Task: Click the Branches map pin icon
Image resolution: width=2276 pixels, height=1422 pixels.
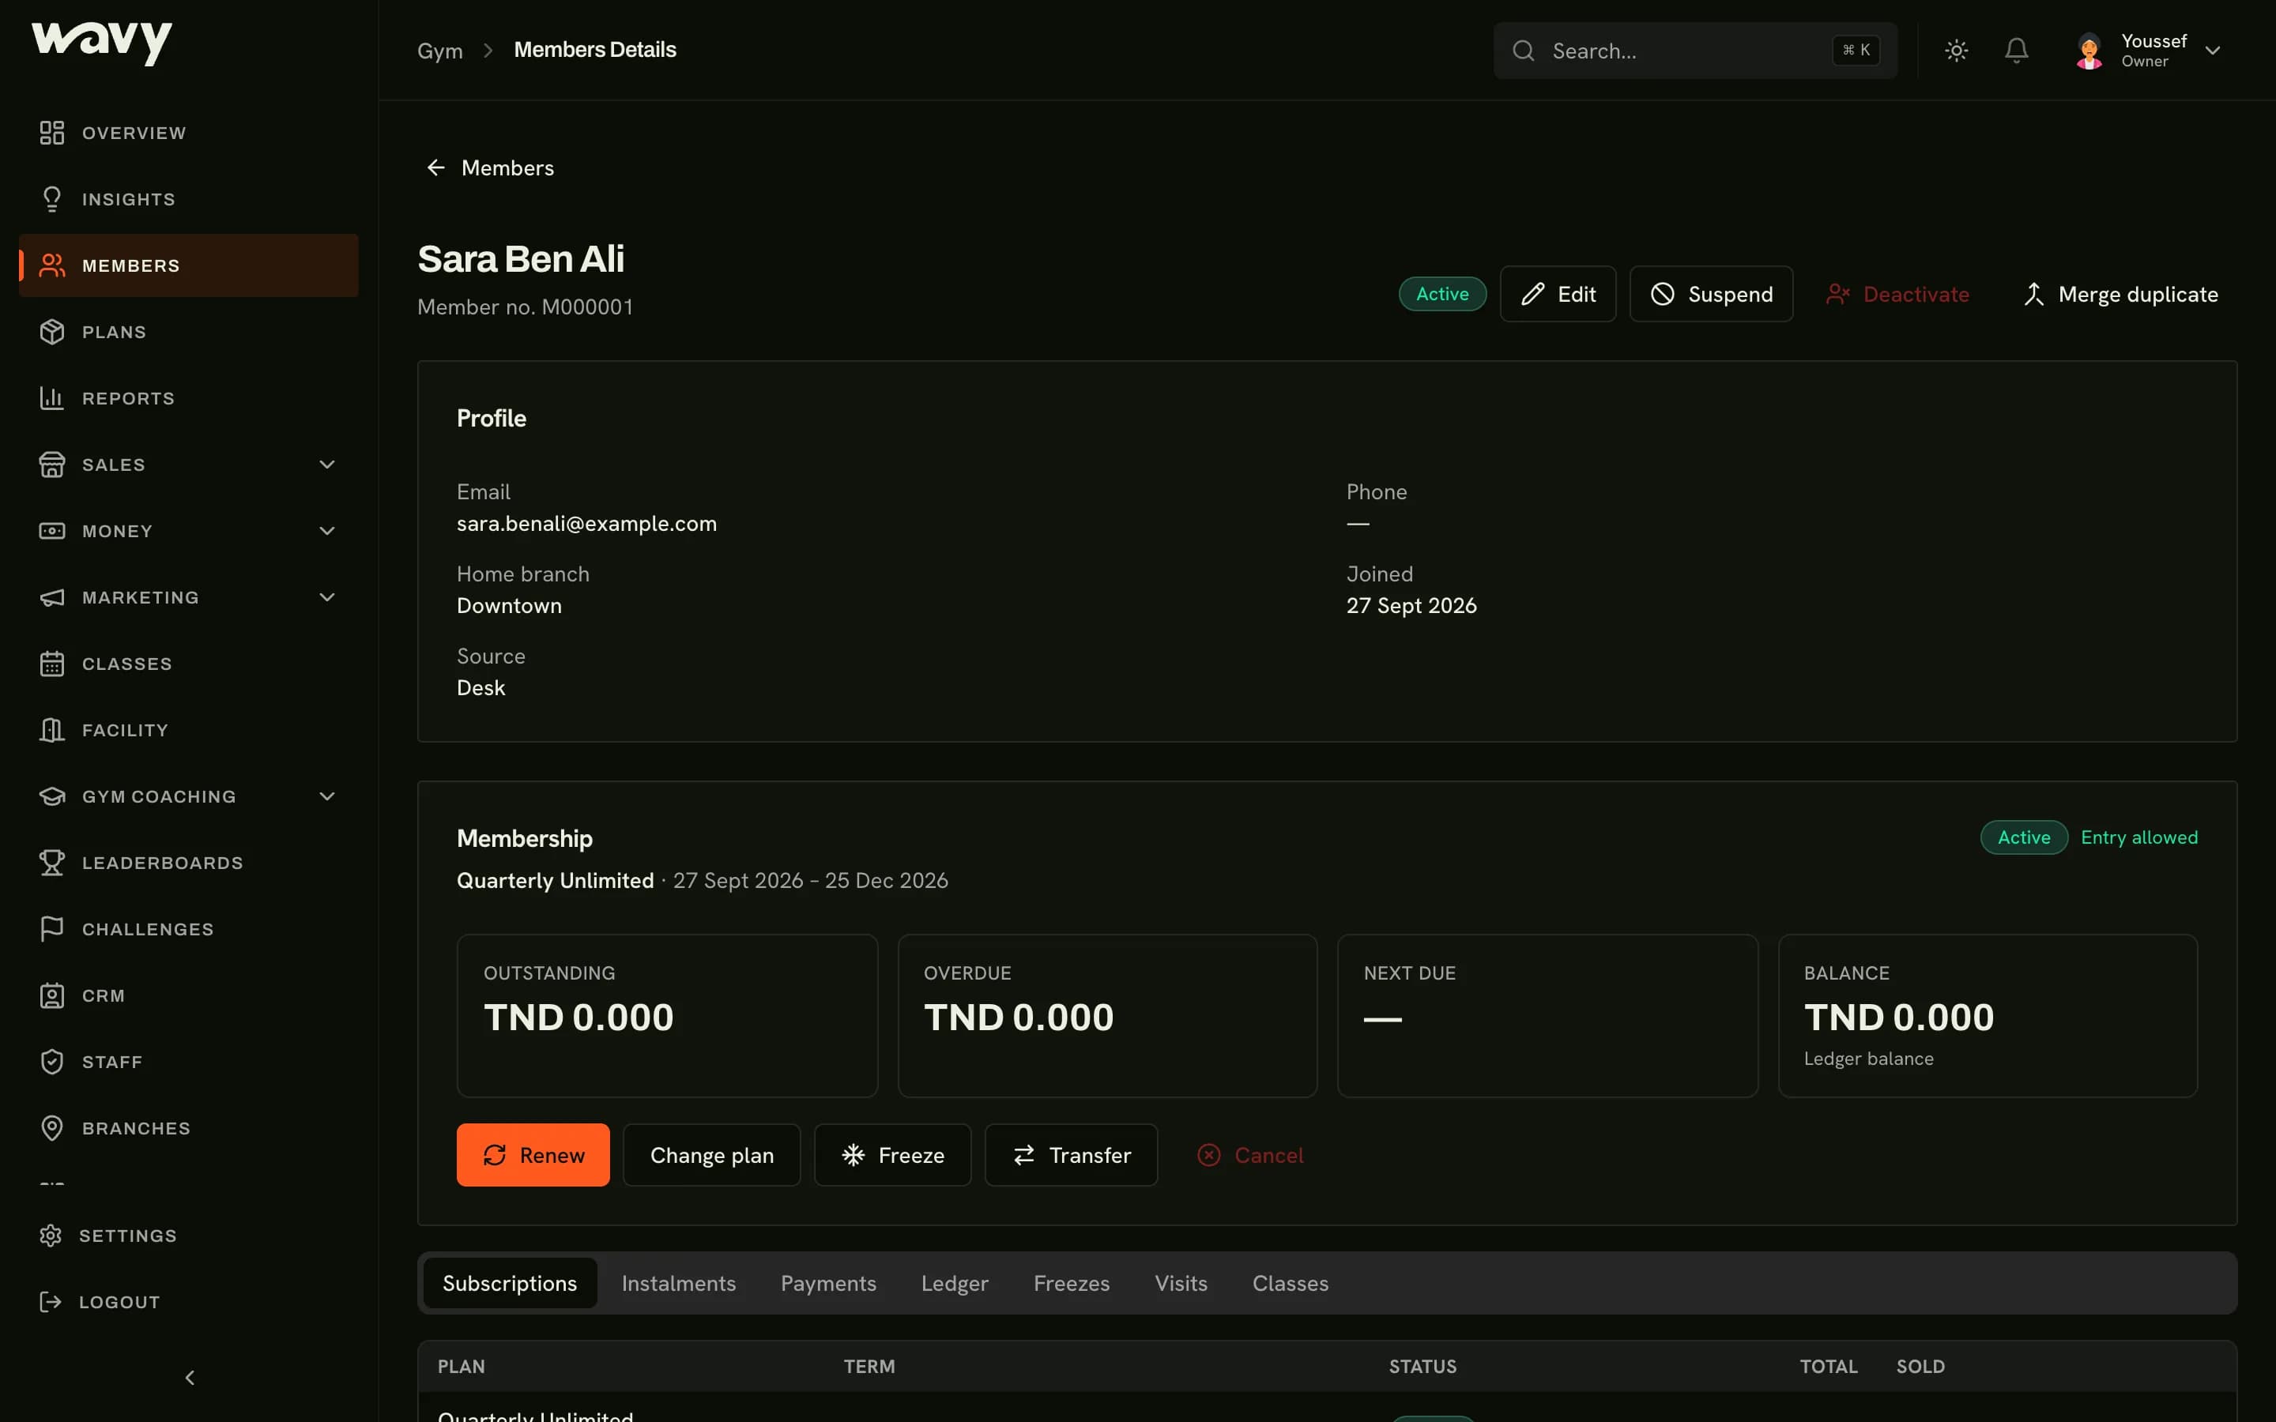Action: click(51, 1127)
